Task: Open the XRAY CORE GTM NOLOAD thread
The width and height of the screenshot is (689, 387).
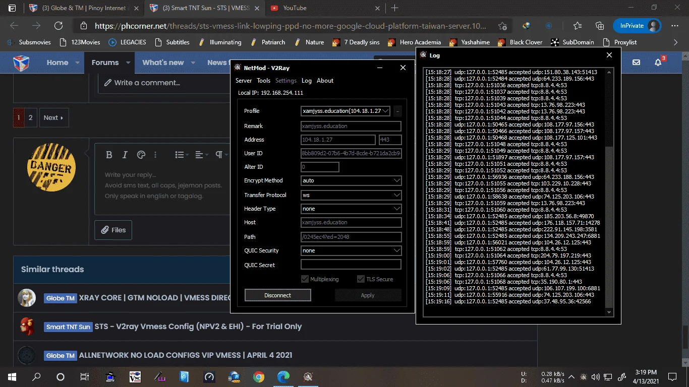Action: point(155,298)
